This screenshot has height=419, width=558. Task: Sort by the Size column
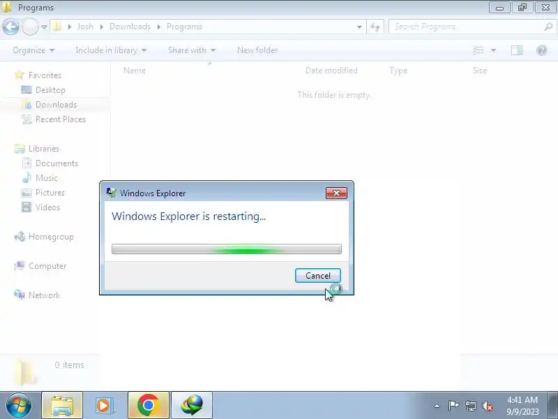[480, 71]
